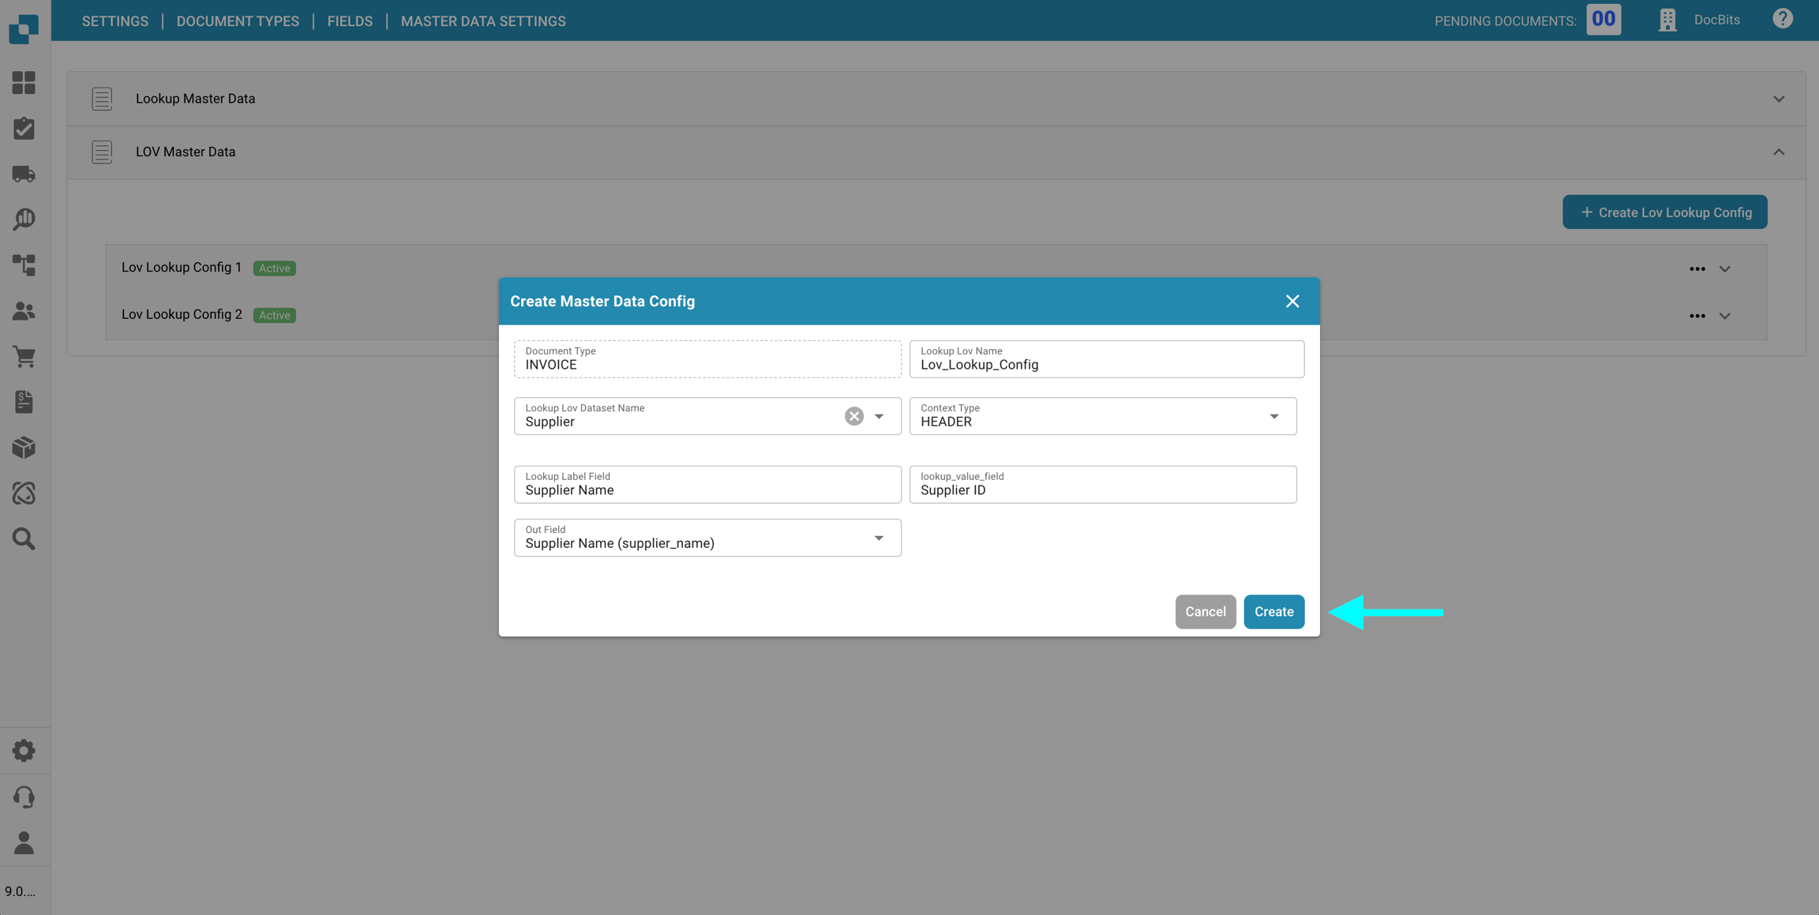Screen dimensions: 1819x915
Task: Clear the Supplier dataset name selection
Action: [x=853, y=416]
